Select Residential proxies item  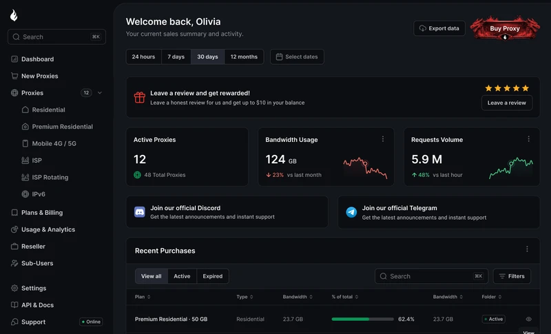coord(48,109)
